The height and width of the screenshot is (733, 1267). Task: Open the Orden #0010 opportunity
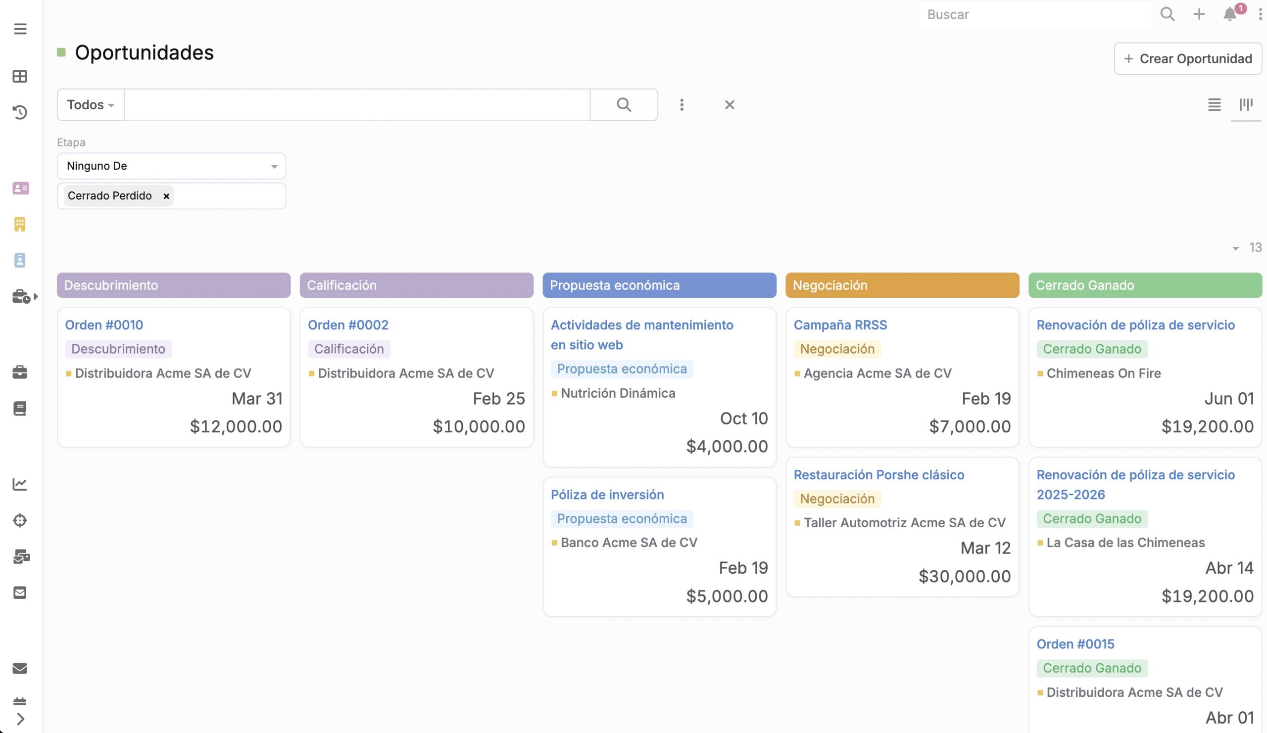point(104,325)
